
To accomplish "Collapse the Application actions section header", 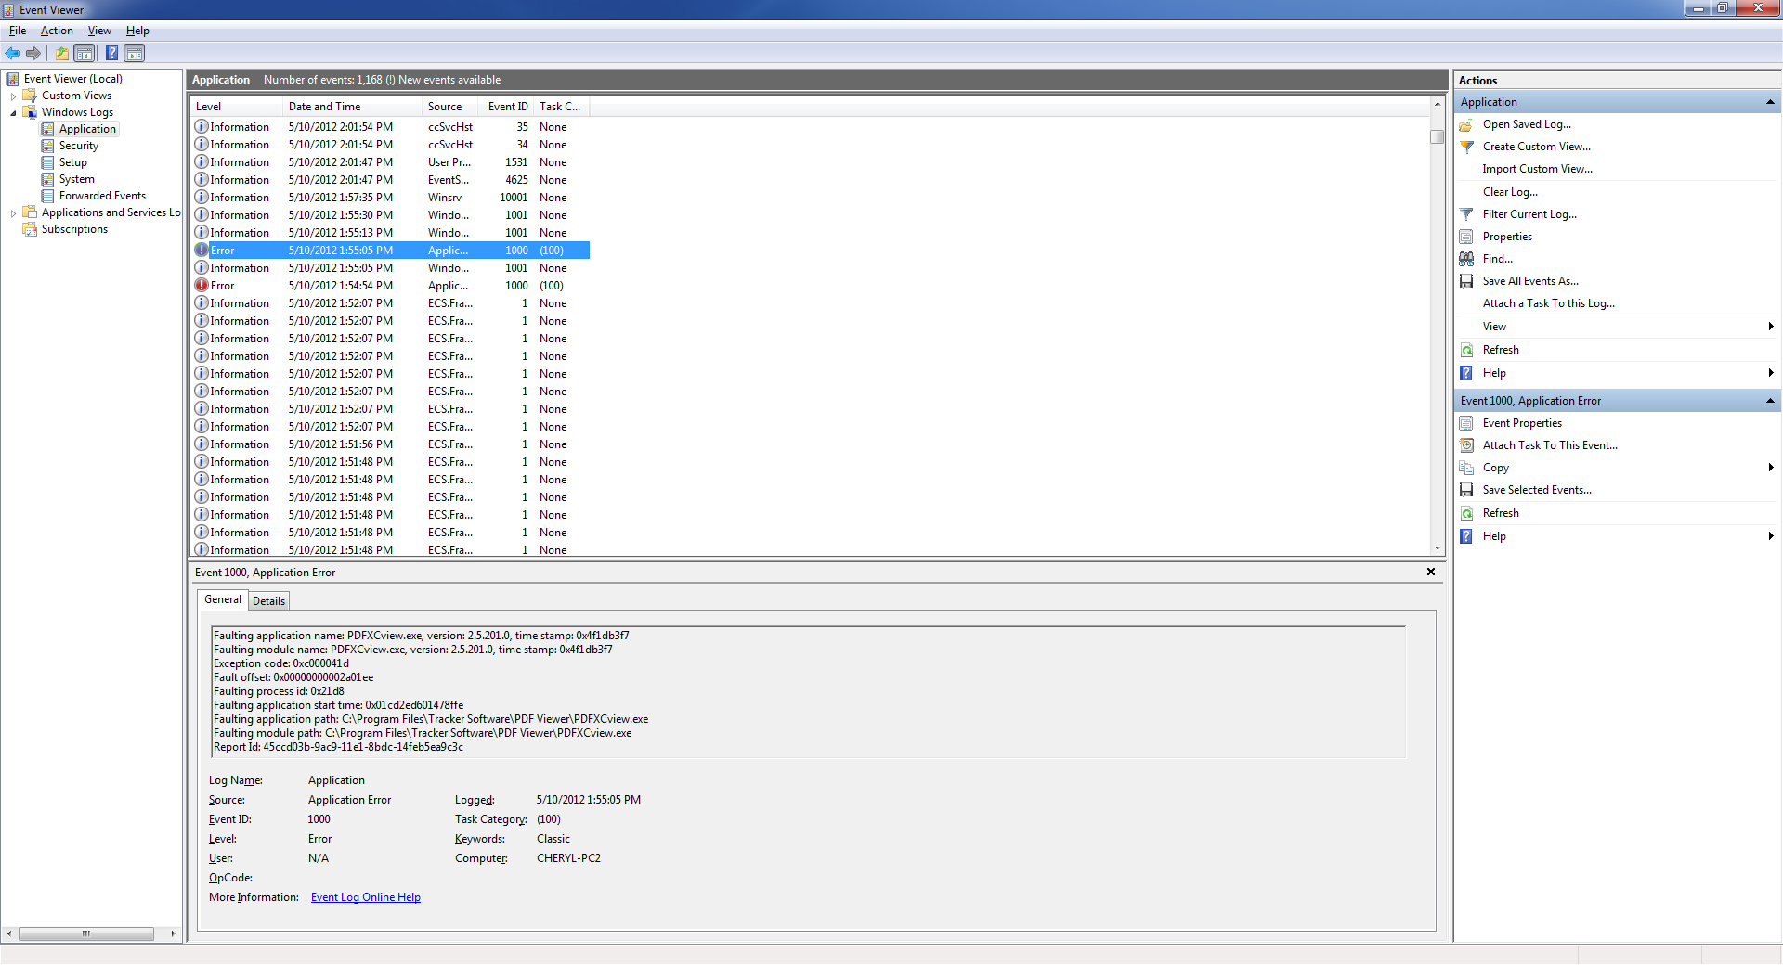I will click(x=1770, y=102).
